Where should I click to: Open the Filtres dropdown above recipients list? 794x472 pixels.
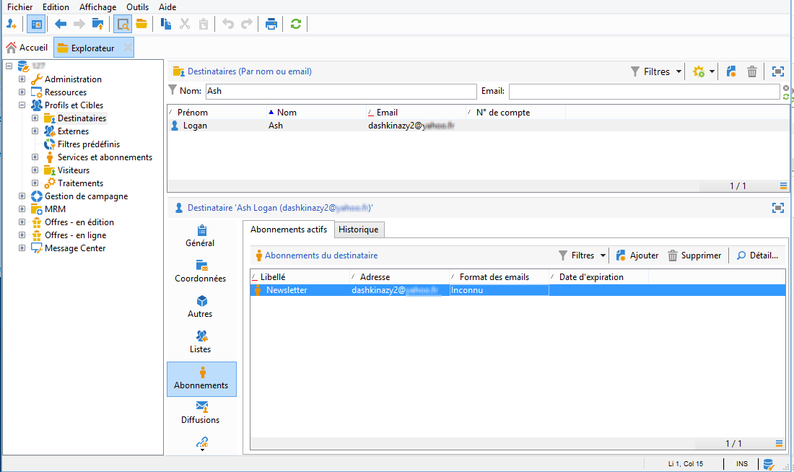[656, 71]
